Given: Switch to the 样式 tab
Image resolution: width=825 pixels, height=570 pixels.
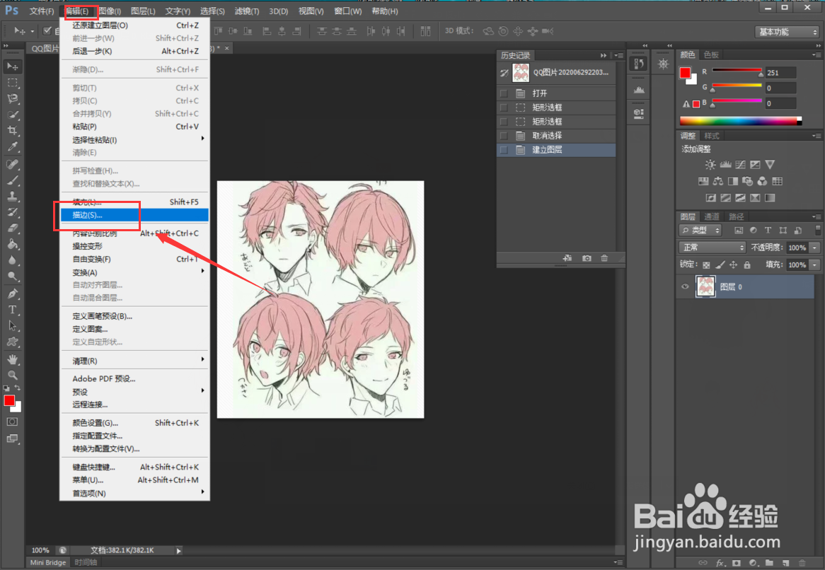Looking at the screenshot, I should tap(711, 136).
